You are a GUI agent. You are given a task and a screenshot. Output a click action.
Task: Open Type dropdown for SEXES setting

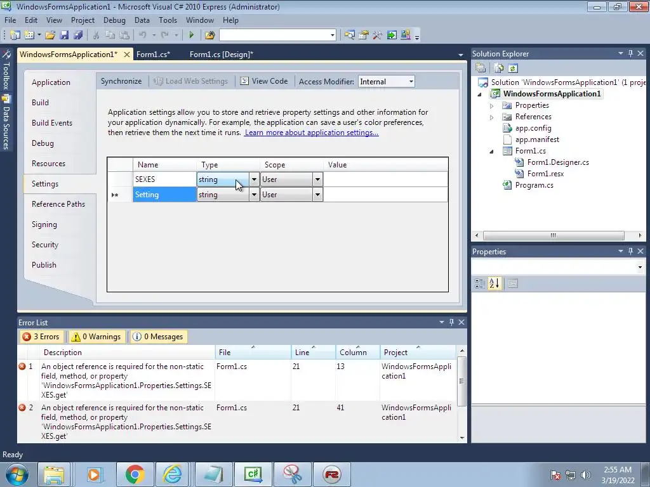254,179
